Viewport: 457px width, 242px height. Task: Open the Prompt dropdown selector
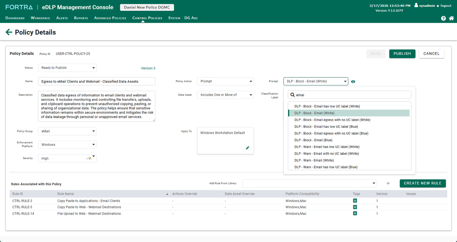point(316,81)
